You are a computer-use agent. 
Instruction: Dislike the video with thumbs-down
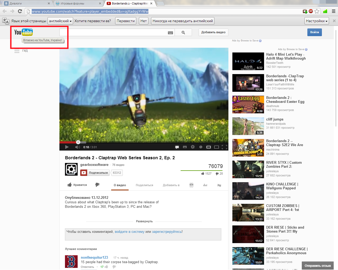click(97, 185)
